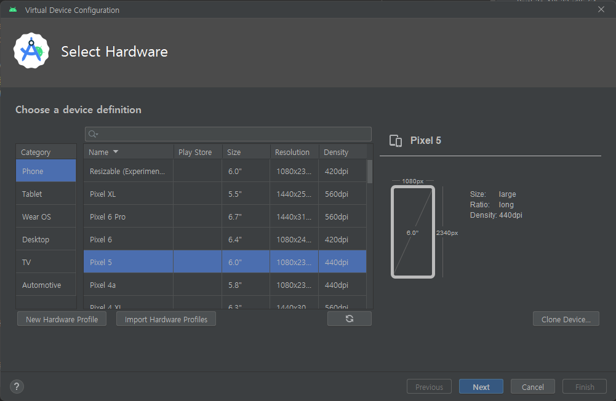
Task: Click the 420dpi density cell for Pixel 6
Action: click(343, 239)
